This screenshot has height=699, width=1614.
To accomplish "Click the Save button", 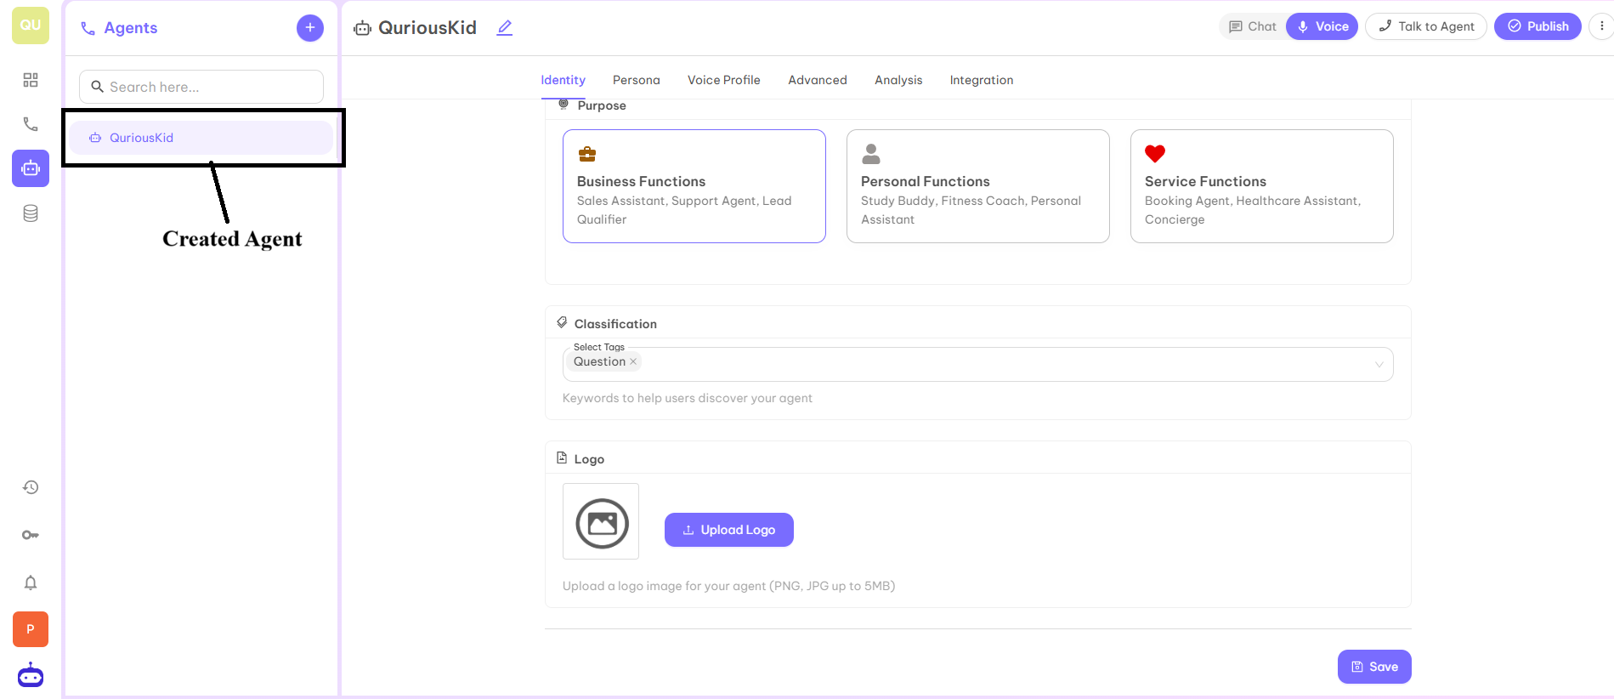I will pos(1374,667).
